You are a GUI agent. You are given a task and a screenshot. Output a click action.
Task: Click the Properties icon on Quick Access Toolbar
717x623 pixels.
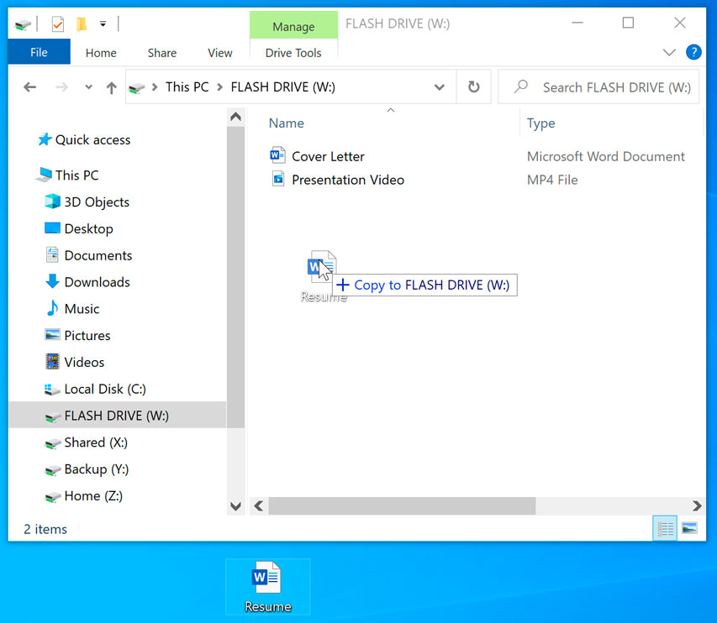(x=57, y=24)
